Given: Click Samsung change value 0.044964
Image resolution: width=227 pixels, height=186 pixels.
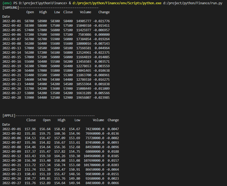Looking at the screenshot, I should click(102, 48).
